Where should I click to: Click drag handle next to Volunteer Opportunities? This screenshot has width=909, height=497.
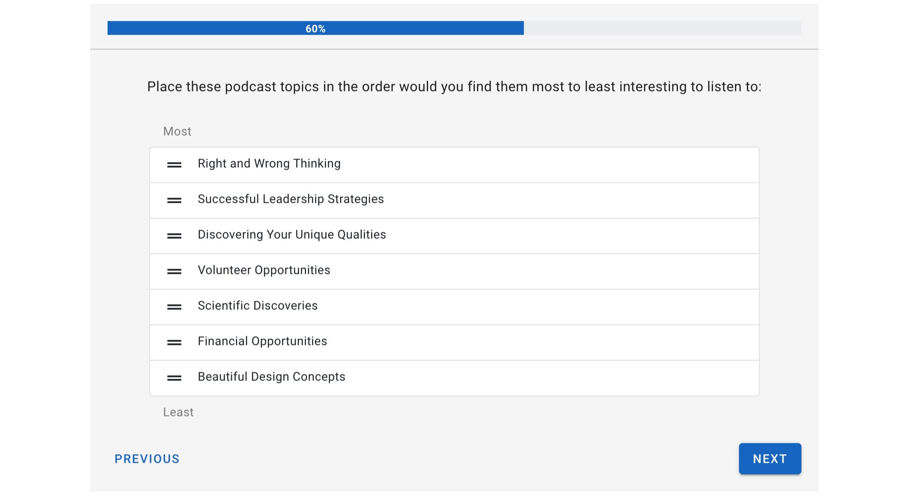[x=174, y=271]
